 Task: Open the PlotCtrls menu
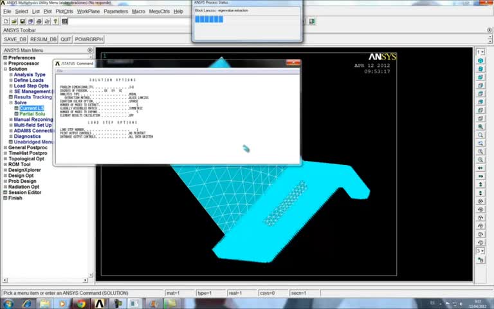click(64, 12)
